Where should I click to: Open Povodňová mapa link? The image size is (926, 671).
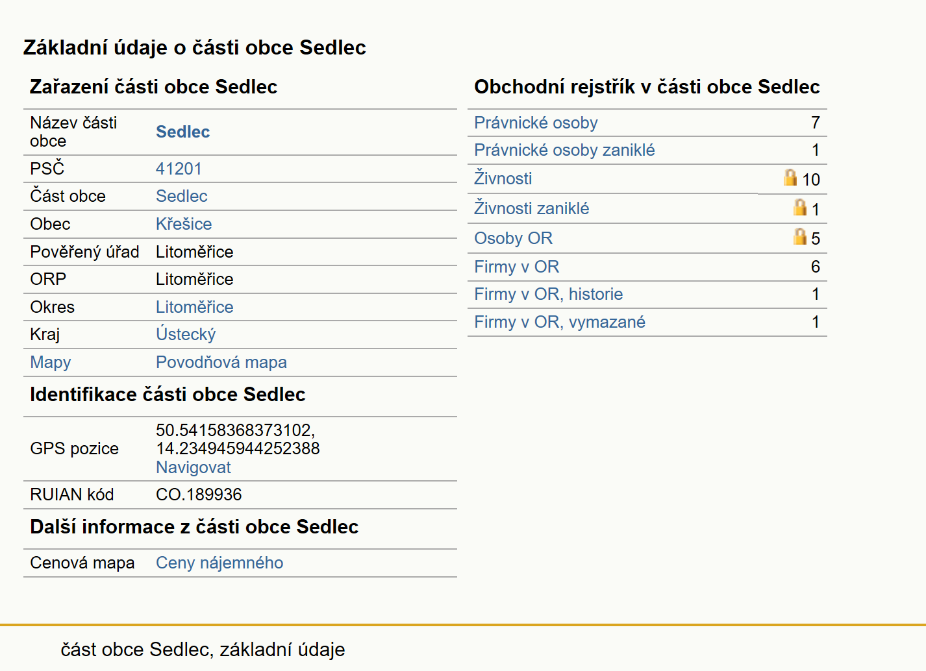tap(221, 362)
